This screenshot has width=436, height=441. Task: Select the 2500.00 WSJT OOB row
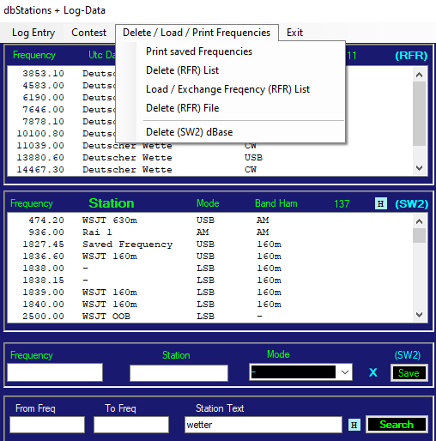tap(210, 317)
